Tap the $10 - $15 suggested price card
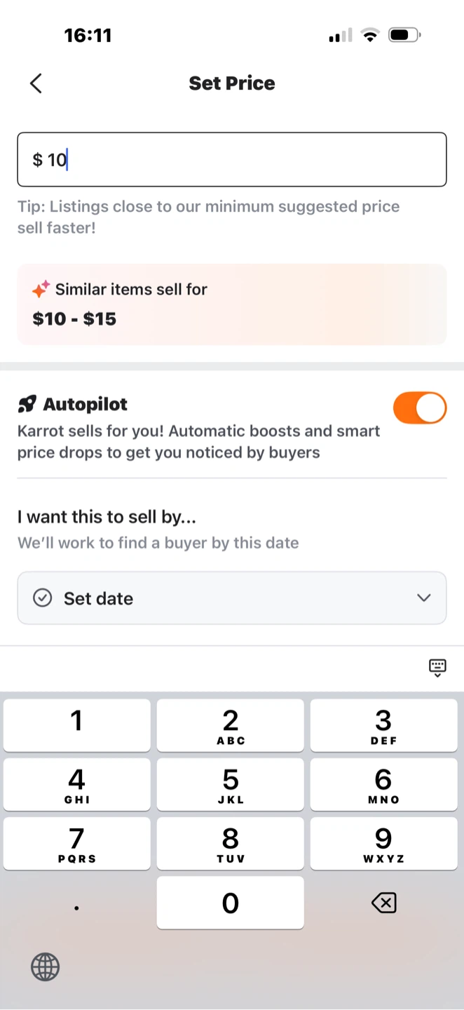464x1010 pixels. click(x=232, y=304)
